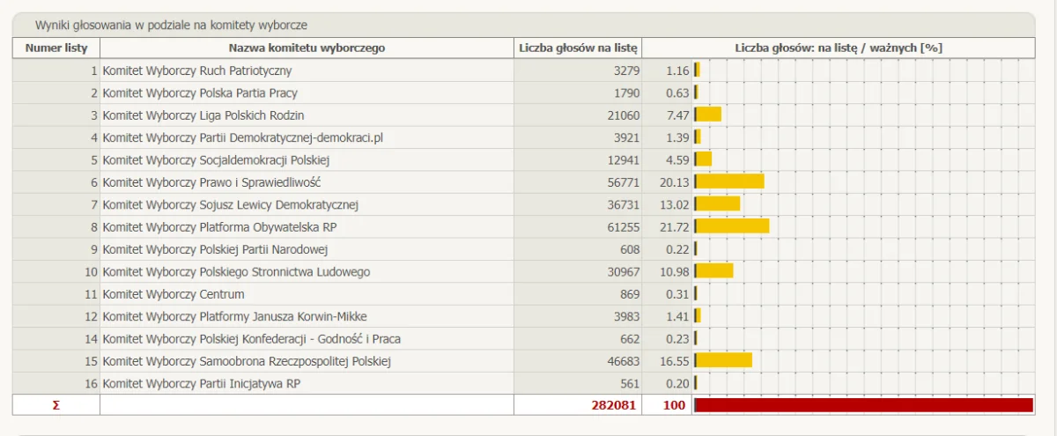The image size is (1057, 436).
Task: Click vote count 3921 for Partii Demokratycznej
Action: [626, 137]
